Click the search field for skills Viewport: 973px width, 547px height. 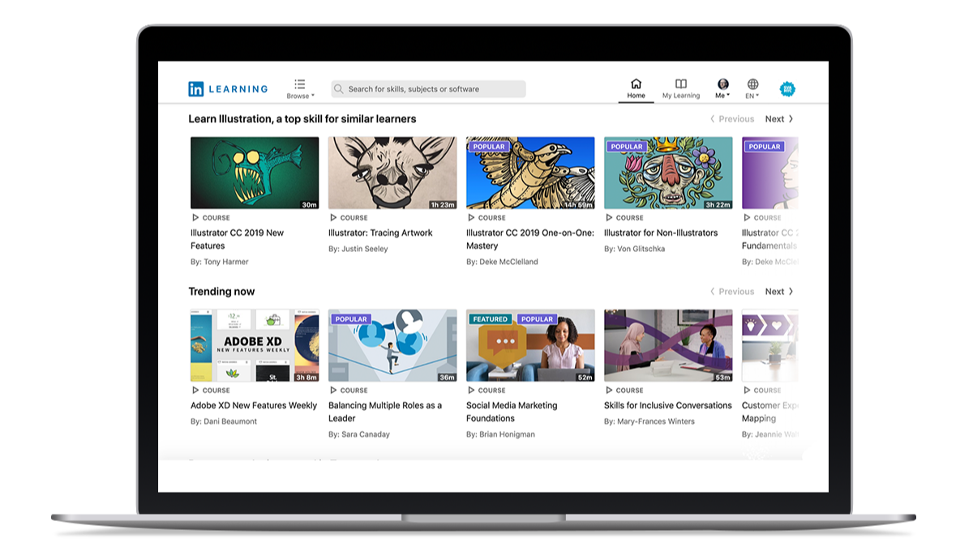click(x=428, y=89)
